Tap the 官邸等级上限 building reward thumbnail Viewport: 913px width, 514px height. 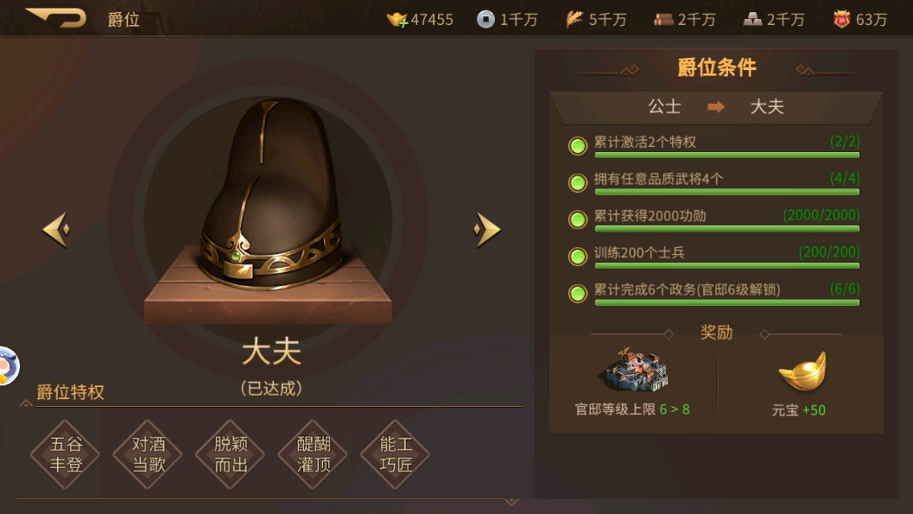(636, 369)
